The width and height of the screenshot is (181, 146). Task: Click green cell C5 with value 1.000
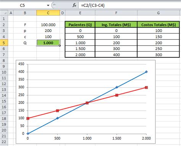(x=48, y=43)
